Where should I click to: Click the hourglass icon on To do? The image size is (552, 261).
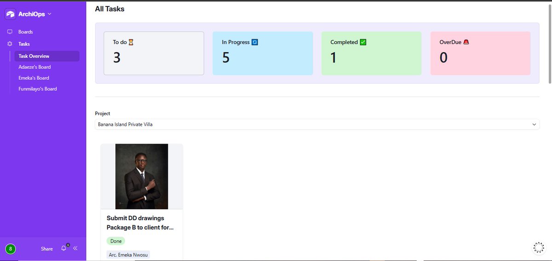pos(131,42)
